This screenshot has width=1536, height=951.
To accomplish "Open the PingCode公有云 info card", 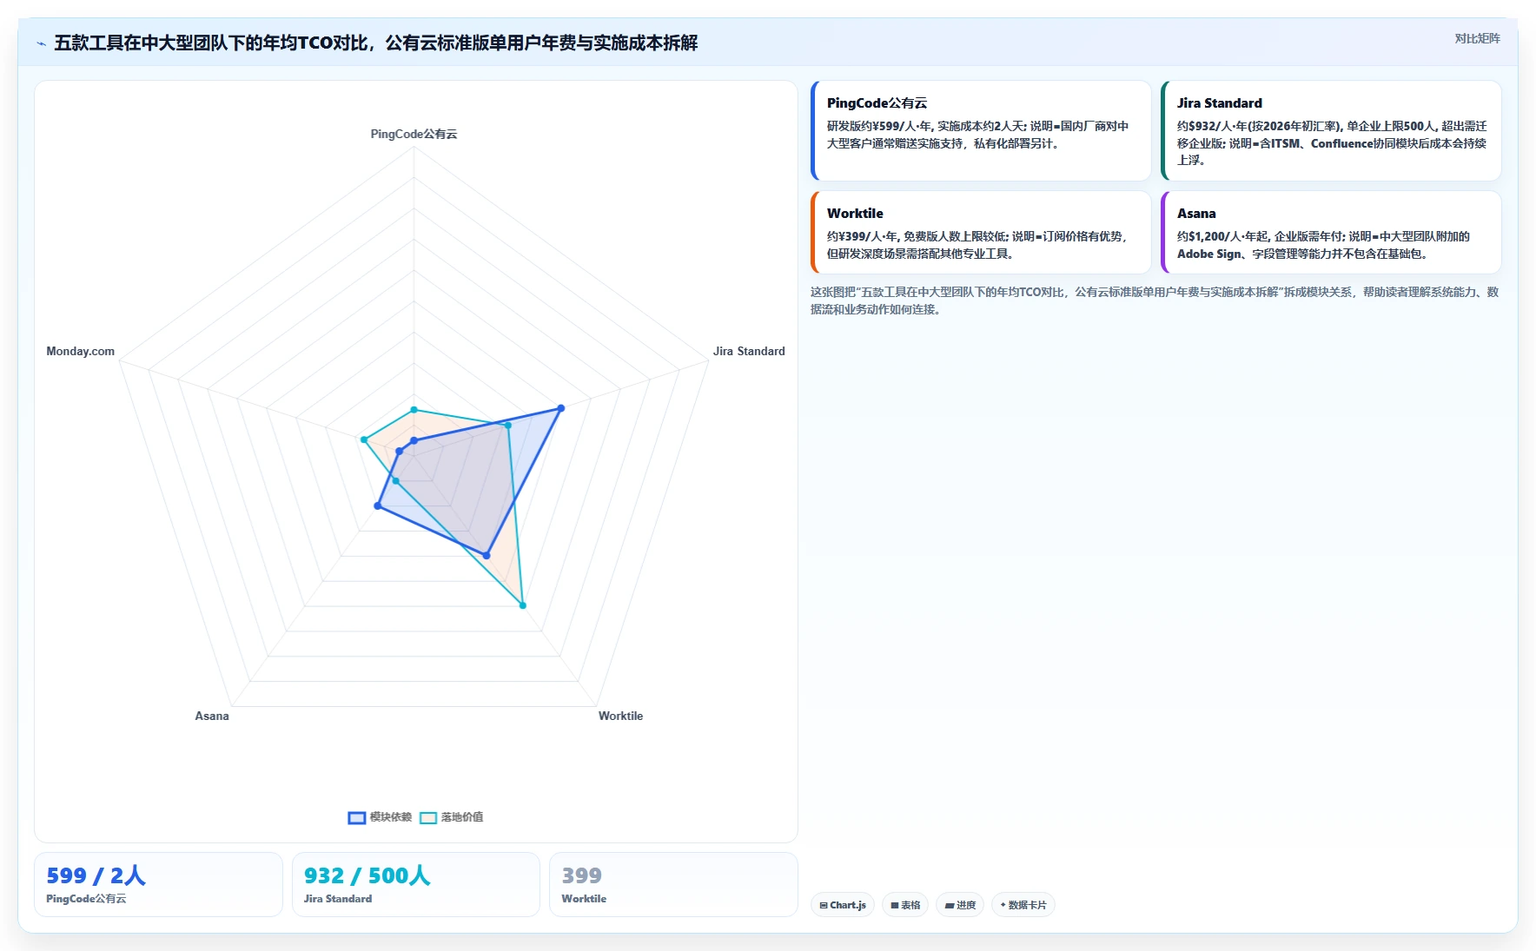I will [981, 130].
